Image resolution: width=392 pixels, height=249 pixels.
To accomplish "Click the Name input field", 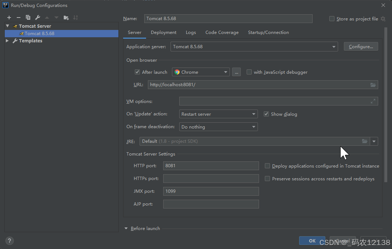I will tap(228, 19).
